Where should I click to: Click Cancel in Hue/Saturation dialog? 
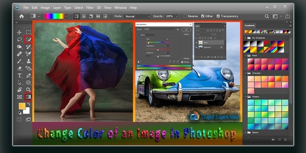186,34
